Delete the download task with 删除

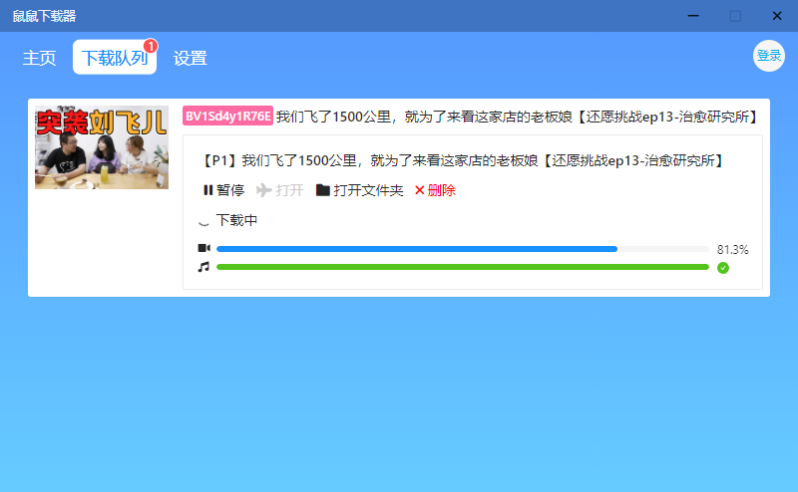click(x=435, y=190)
